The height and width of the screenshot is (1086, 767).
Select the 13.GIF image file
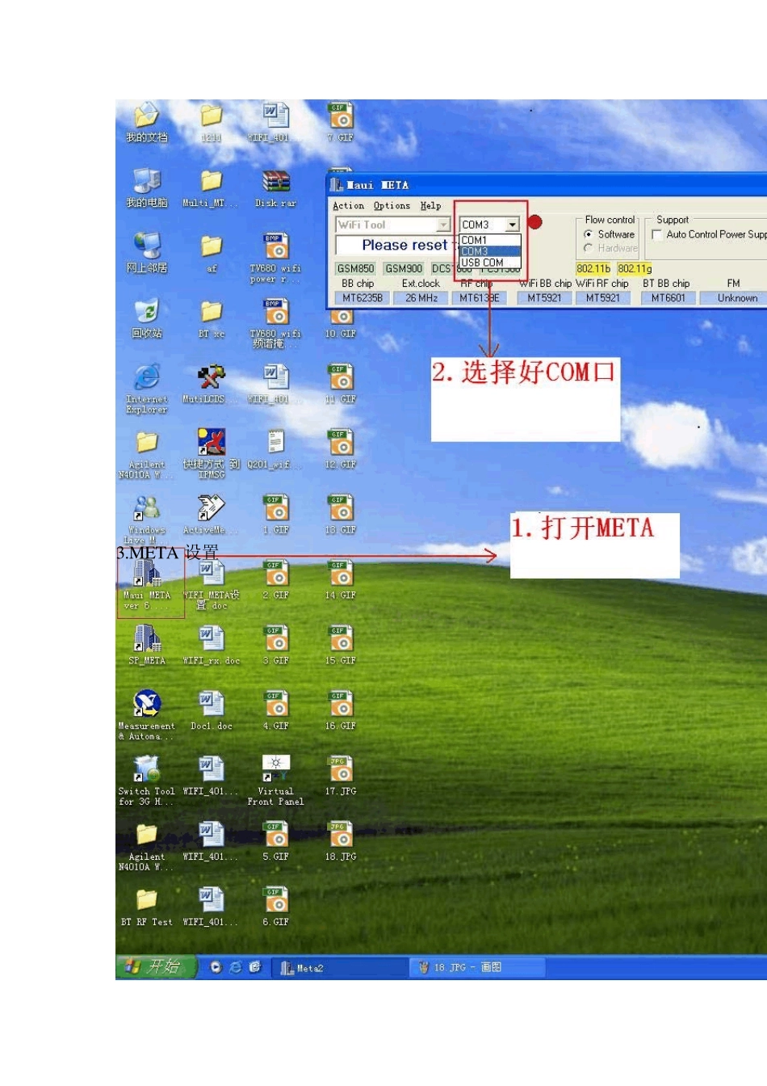tap(341, 515)
